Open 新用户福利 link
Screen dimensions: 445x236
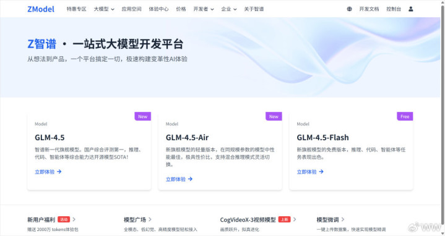click(x=41, y=219)
